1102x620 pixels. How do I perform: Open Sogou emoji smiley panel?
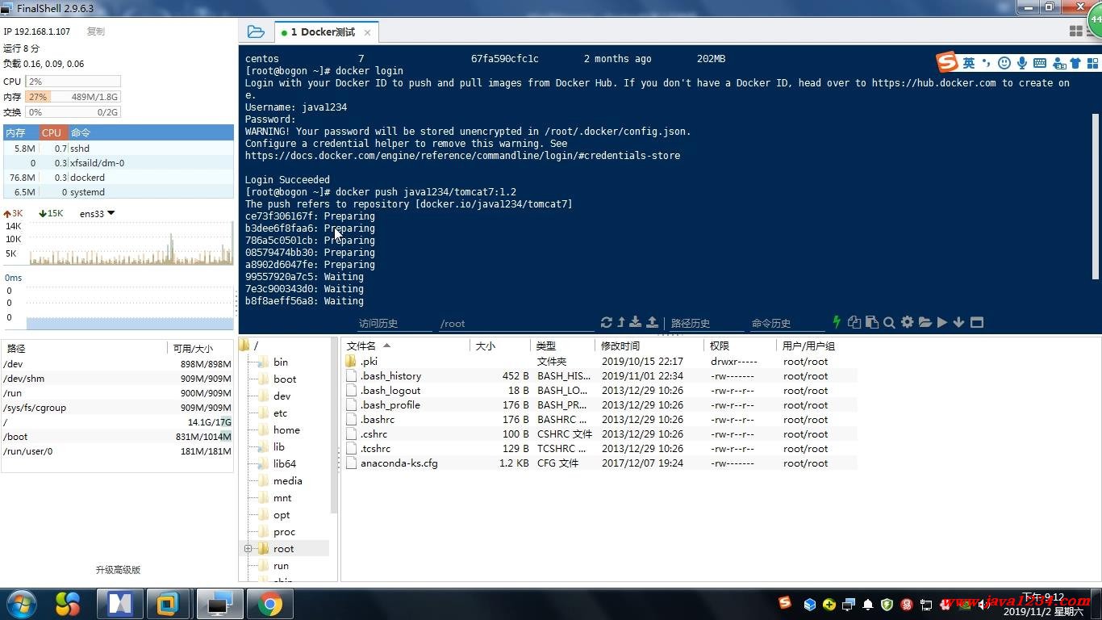(1004, 63)
